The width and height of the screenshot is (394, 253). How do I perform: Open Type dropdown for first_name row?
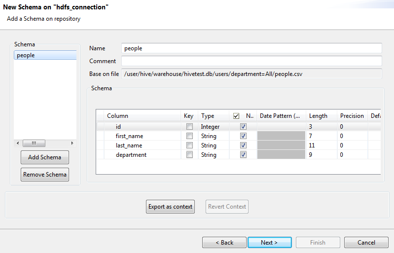tap(213, 136)
